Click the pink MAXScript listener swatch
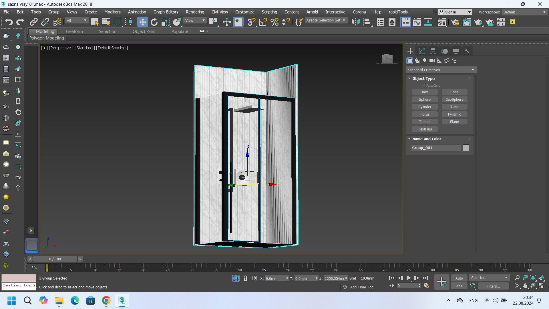Viewport: 549px width, 309px height. [19, 278]
